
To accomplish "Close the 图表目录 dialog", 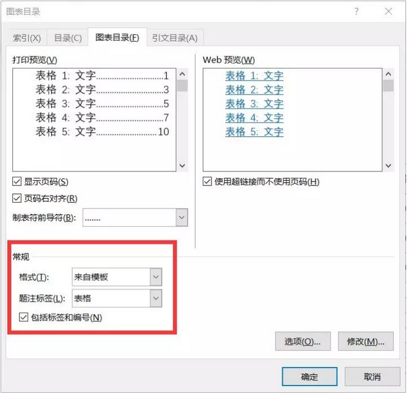I will [x=388, y=11].
